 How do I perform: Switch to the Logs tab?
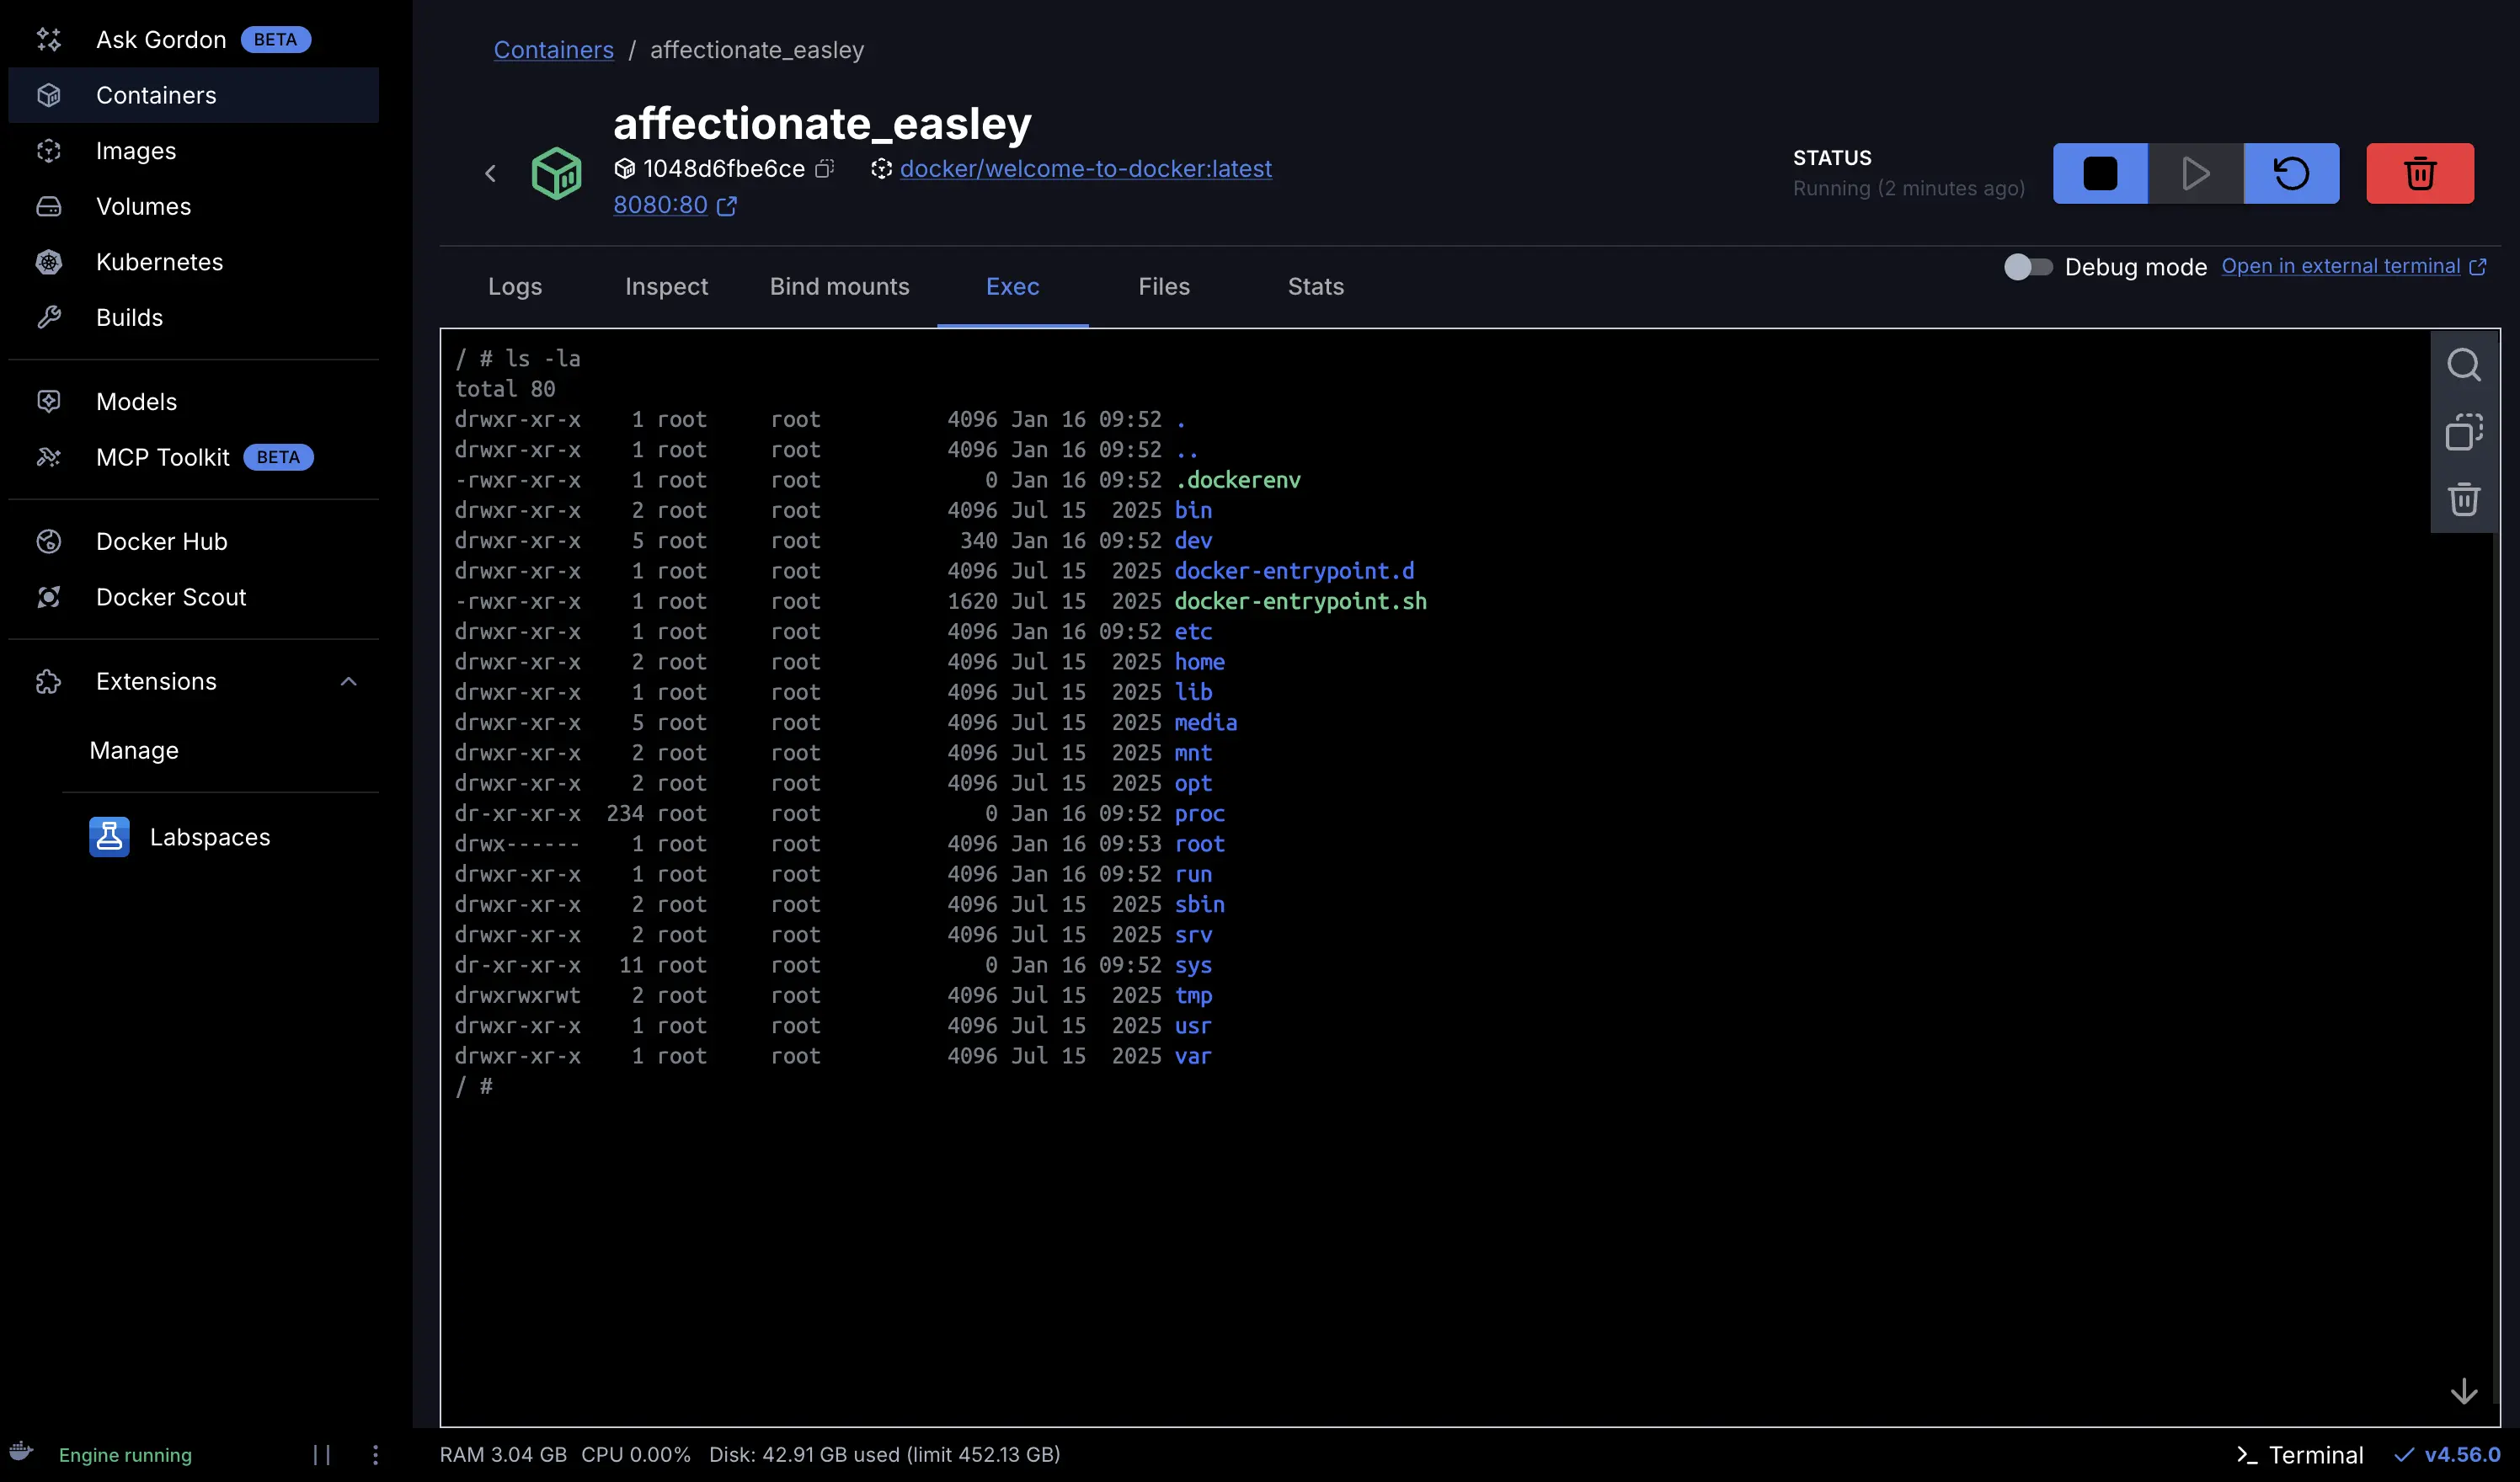[x=515, y=287]
